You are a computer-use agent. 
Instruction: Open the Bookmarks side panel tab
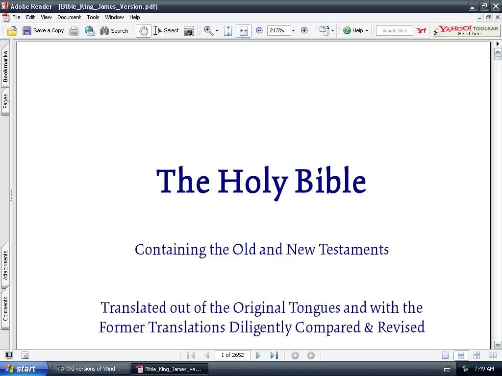point(5,66)
